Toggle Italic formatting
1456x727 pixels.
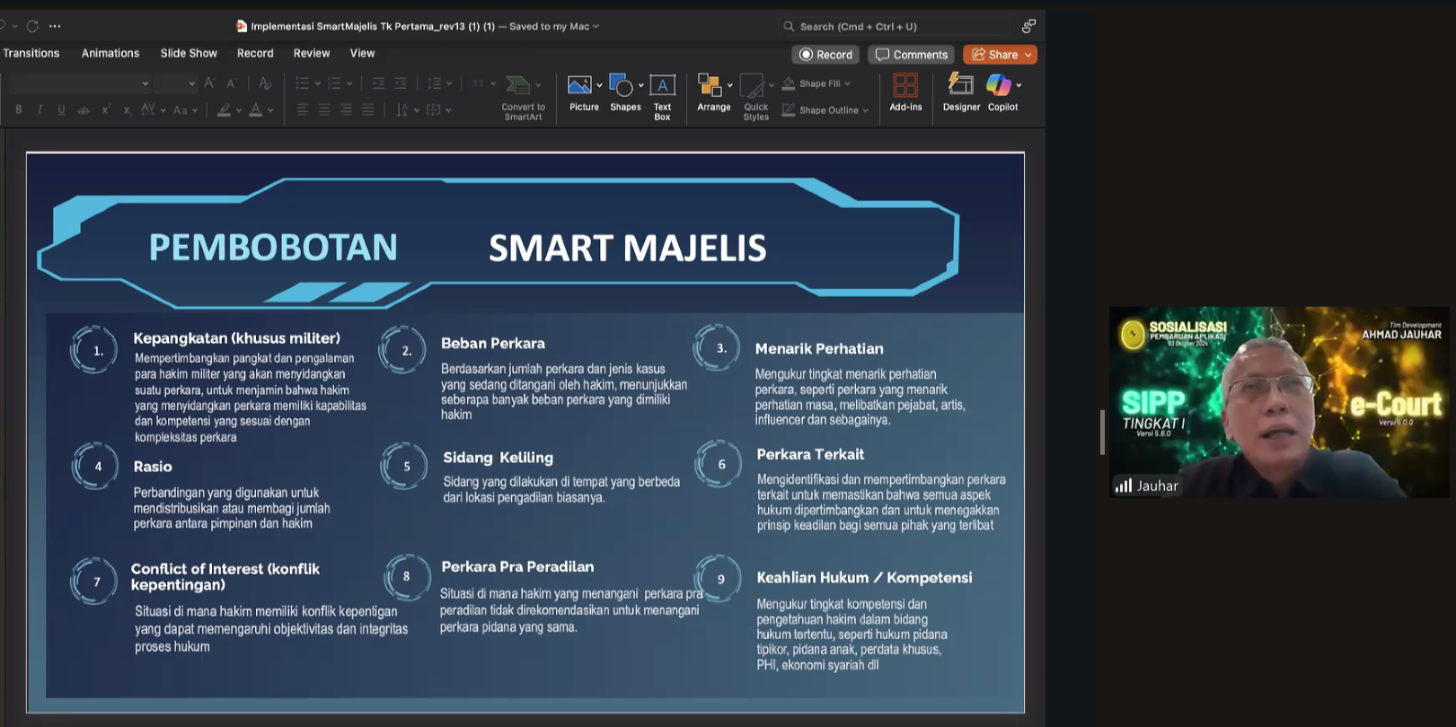pos(40,109)
